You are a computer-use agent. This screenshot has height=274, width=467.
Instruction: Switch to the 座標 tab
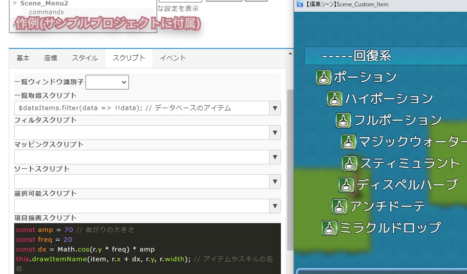[51, 58]
